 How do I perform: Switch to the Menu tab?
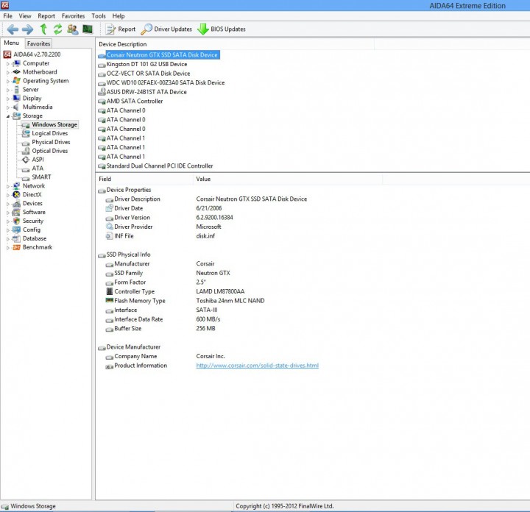pyautogui.click(x=12, y=43)
